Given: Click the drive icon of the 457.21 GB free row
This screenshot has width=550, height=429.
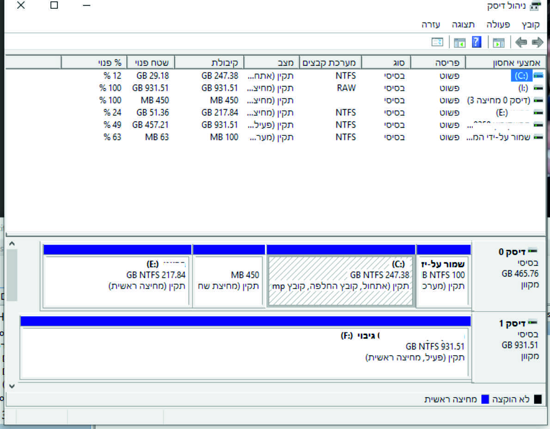Looking at the screenshot, I should [x=538, y=124].
